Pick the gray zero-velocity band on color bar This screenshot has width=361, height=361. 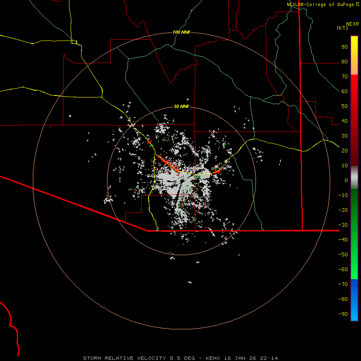[x=354, y=177]
